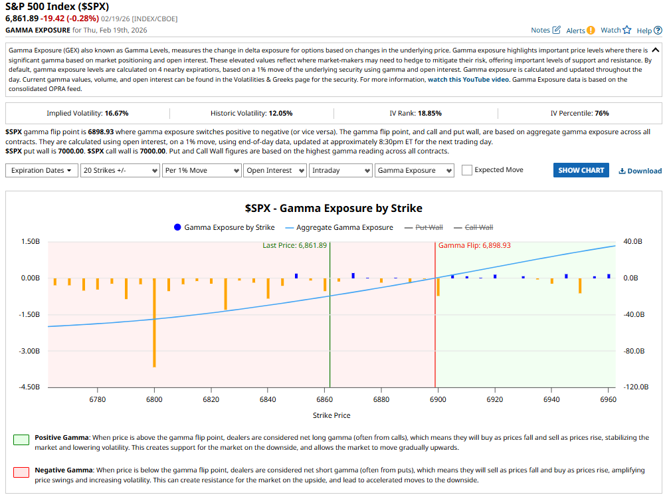Screen dimensions: 669x497
Task: Open the Notes edit icon
Action: coord(556,30)
